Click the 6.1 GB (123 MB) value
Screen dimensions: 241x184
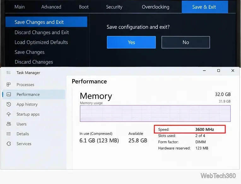click(99, 141)
